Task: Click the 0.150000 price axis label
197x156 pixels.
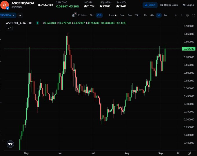Action: [x=189, y=143]
